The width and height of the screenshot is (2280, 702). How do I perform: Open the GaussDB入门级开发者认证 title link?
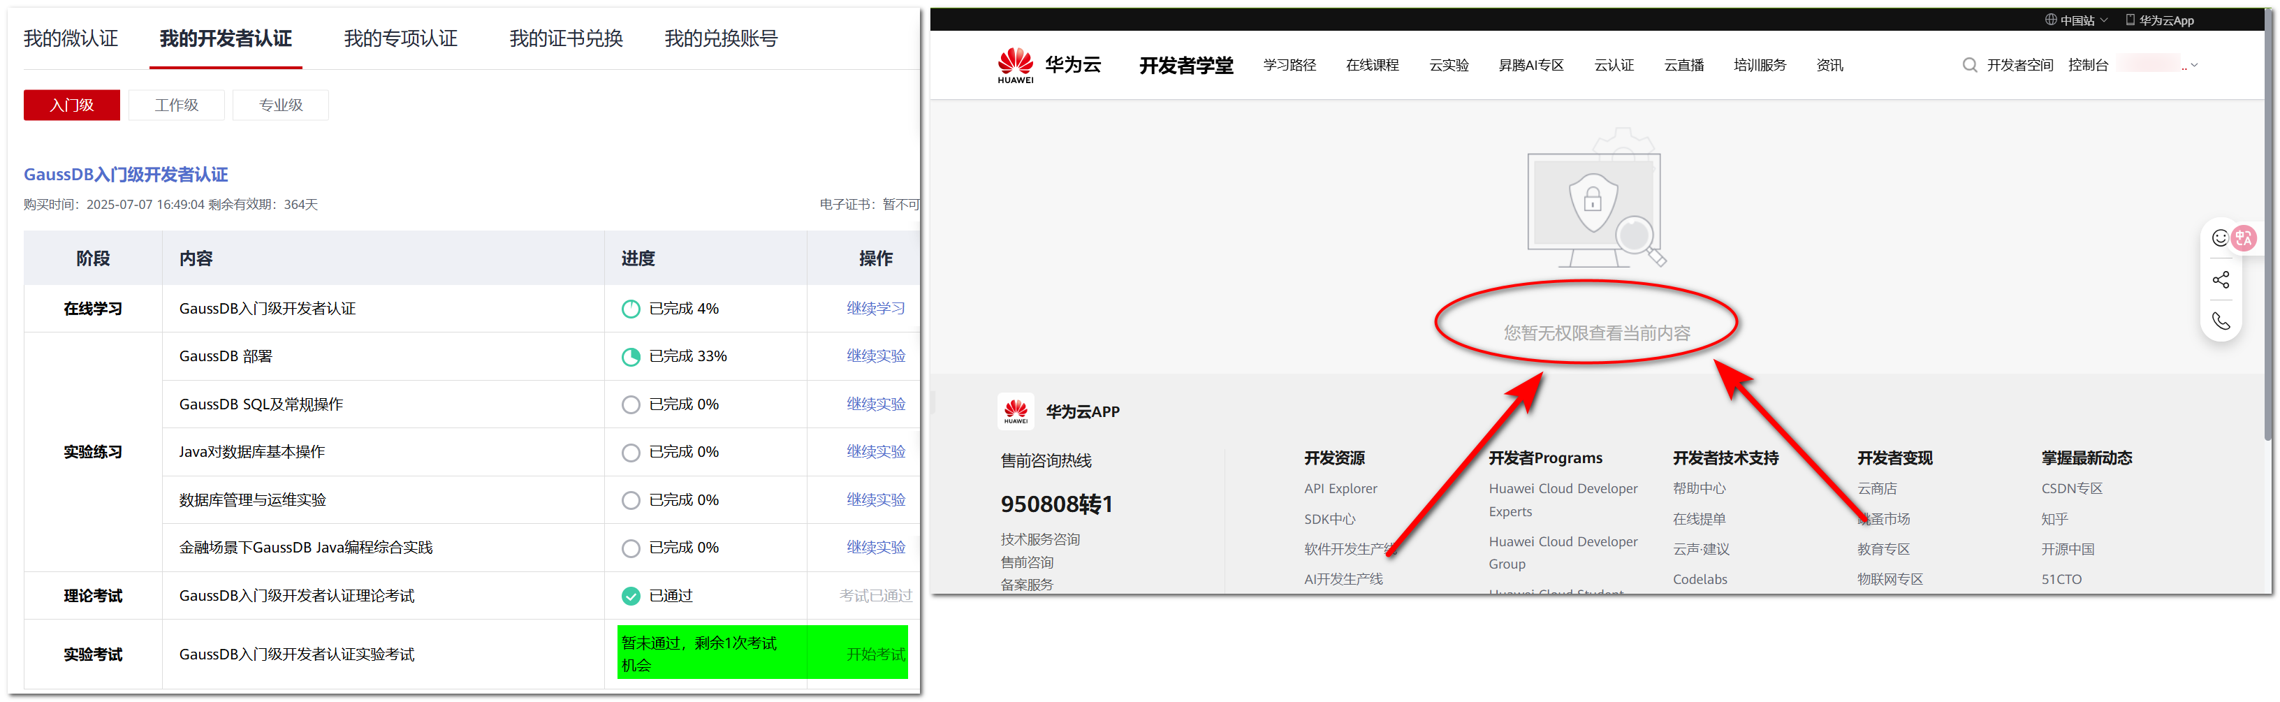pyautogui.click(x=126, y=175)
